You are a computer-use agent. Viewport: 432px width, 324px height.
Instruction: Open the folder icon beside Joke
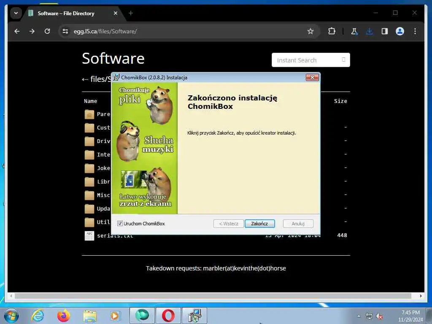tap(89, 168)
